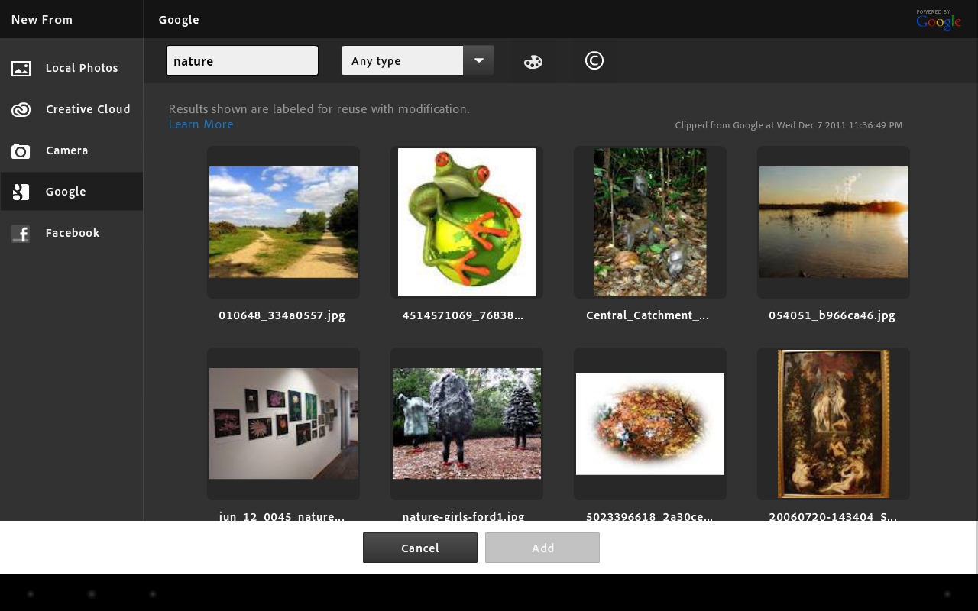The height and width of the screenshot is (611, 978).
Task: Select the Camera source icon
Action: (21, 150)
